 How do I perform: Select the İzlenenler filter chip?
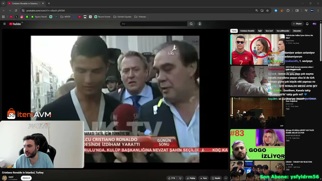(297, 31)
